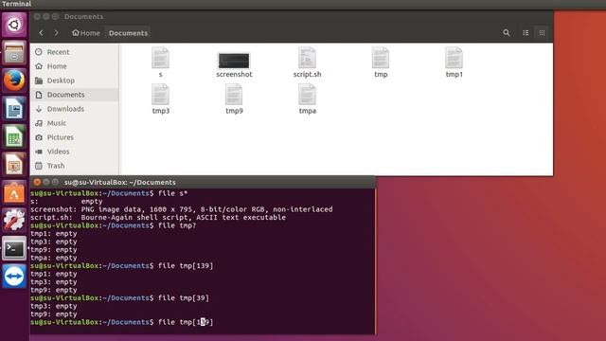
Task: Go forward in Files window
Action: click(57, 33)
